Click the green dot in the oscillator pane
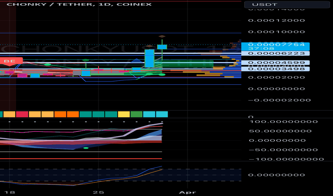Screen dimensions: 333x196 pos(86,148)
